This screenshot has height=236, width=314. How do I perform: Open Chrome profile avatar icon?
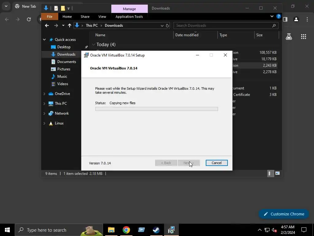click(296, 19)
